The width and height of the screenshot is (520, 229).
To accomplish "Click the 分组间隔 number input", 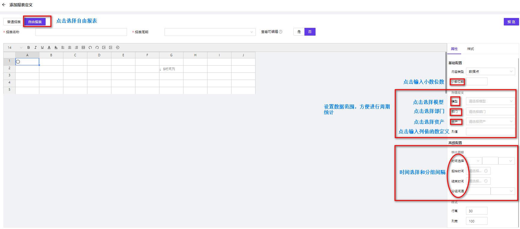I will 478,191.
